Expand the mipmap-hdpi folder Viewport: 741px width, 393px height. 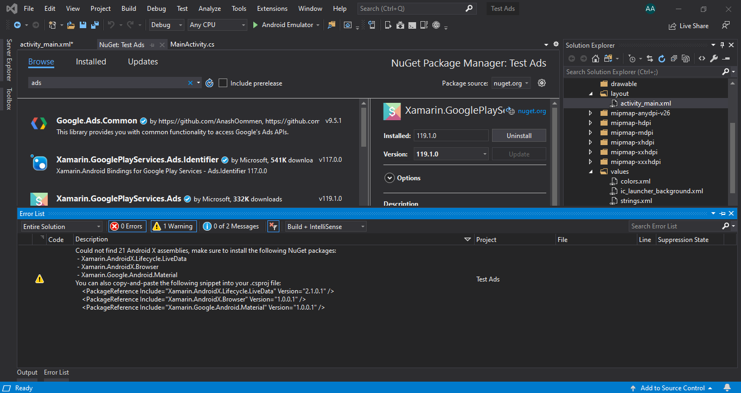click(592, 123)
